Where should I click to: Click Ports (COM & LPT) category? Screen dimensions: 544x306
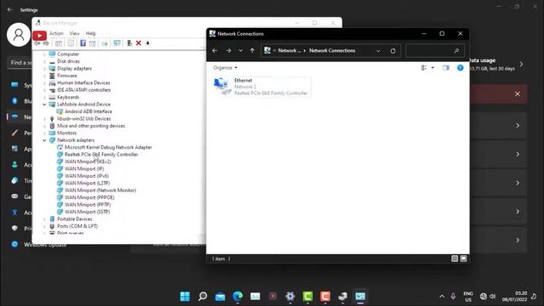[x=77, y=226]
